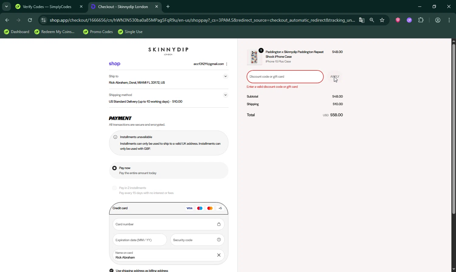Image resolution: width=456 pixels, height=272 pixels.
Task: Open the Promo Codes bookmark
Action: tap(98, 32)
